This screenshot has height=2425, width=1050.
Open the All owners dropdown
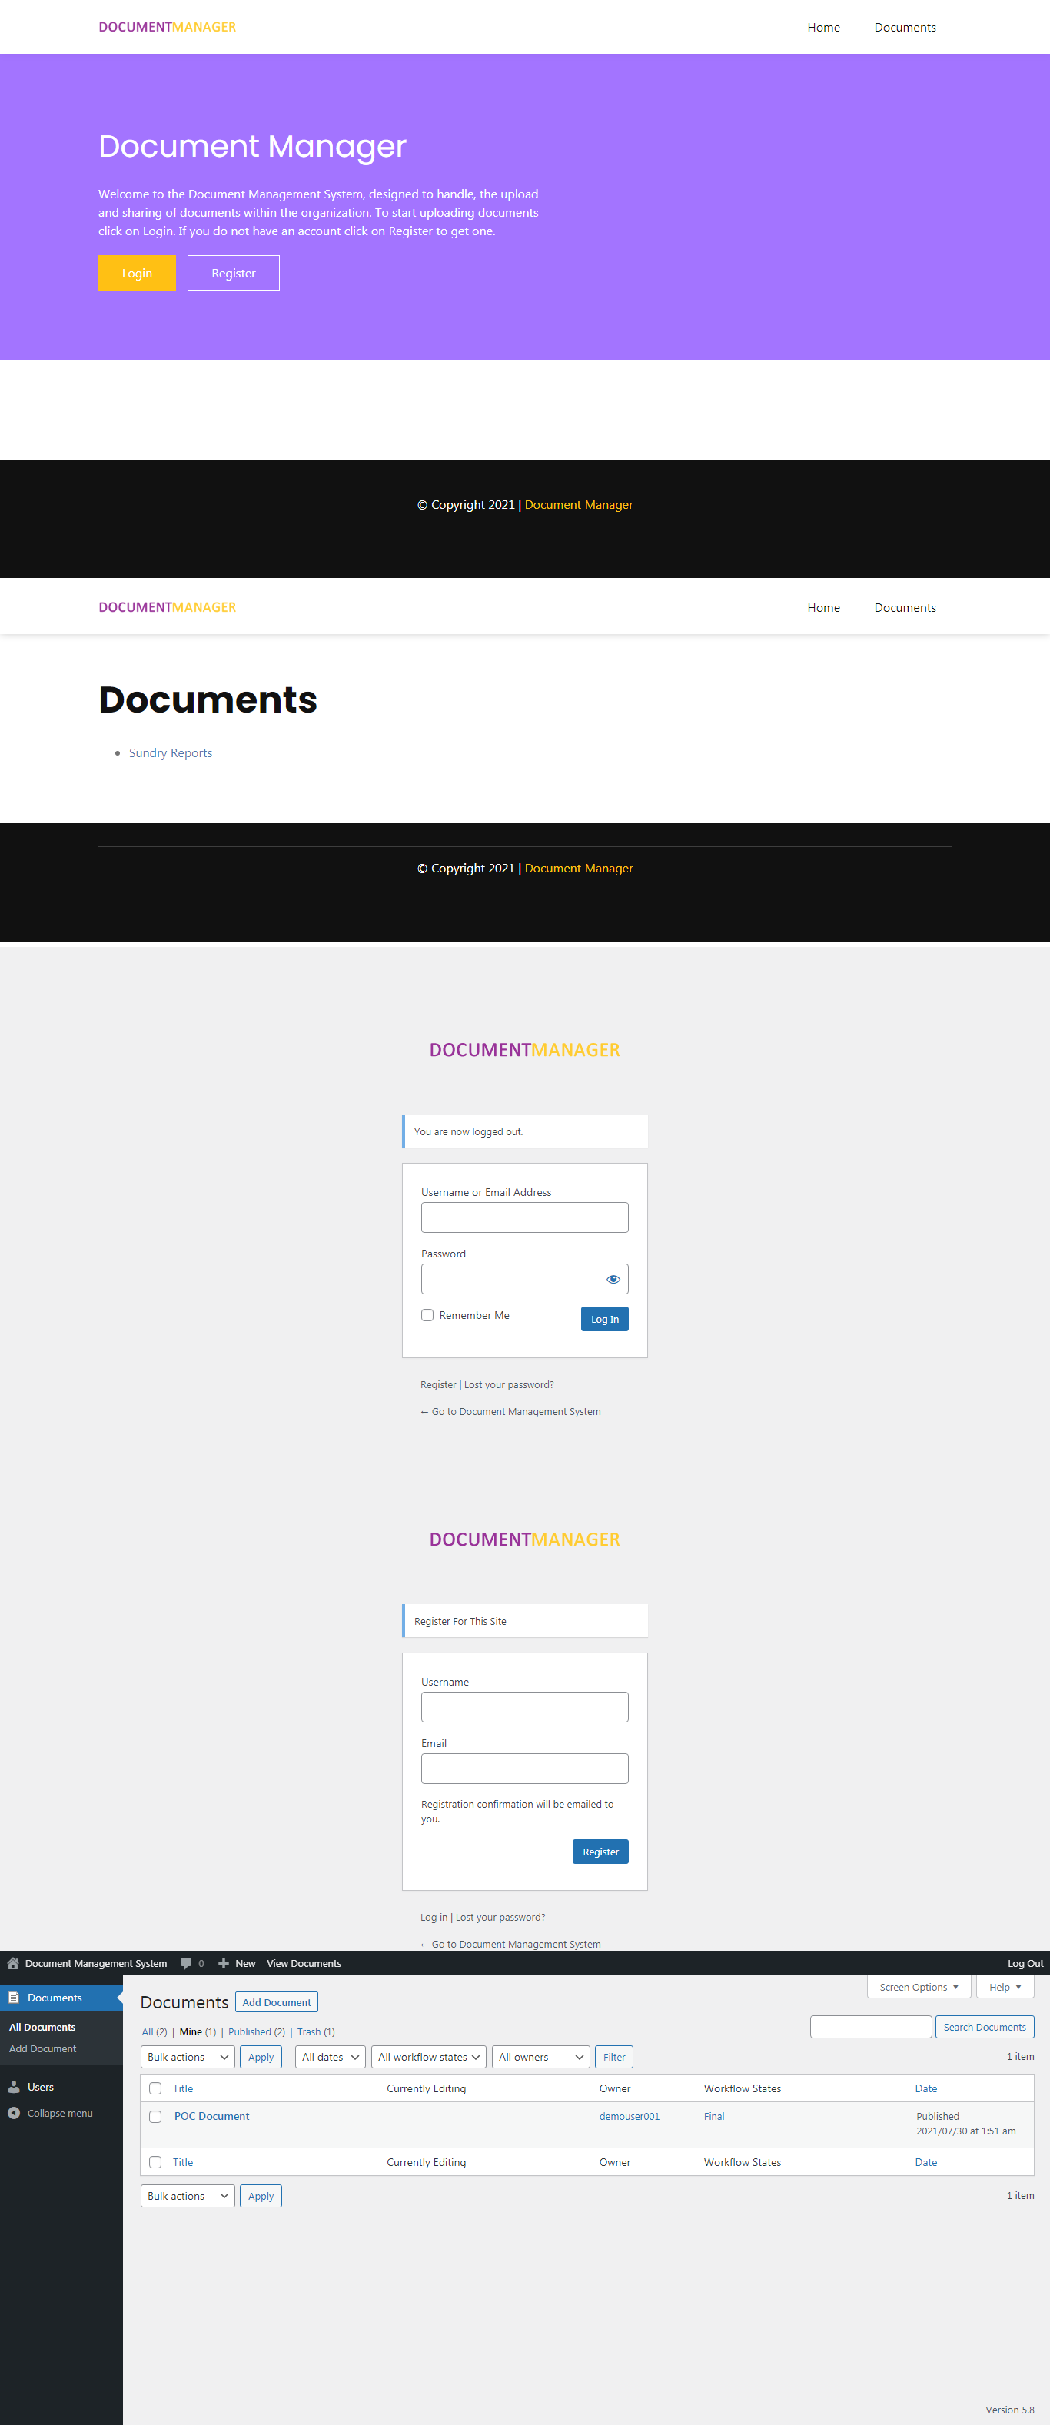[x=540, y=2057]
